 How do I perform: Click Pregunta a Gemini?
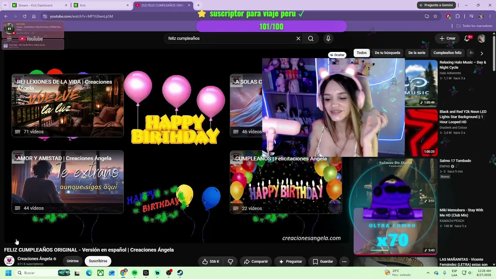point(436,5)
